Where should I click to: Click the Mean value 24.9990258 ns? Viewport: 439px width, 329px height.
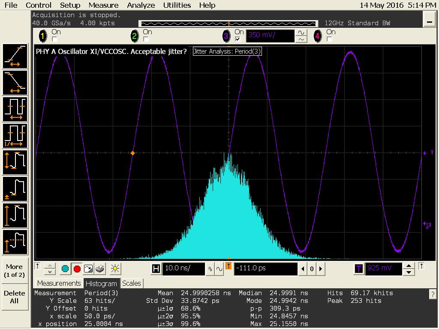206,293
